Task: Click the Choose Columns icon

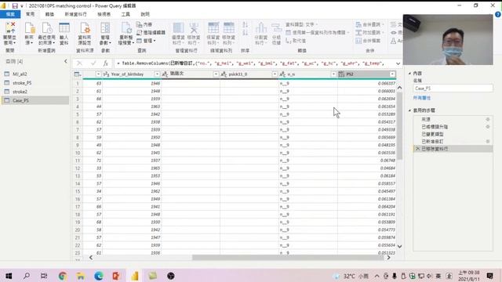Action: pyautogui.click(x=178, y=33)
